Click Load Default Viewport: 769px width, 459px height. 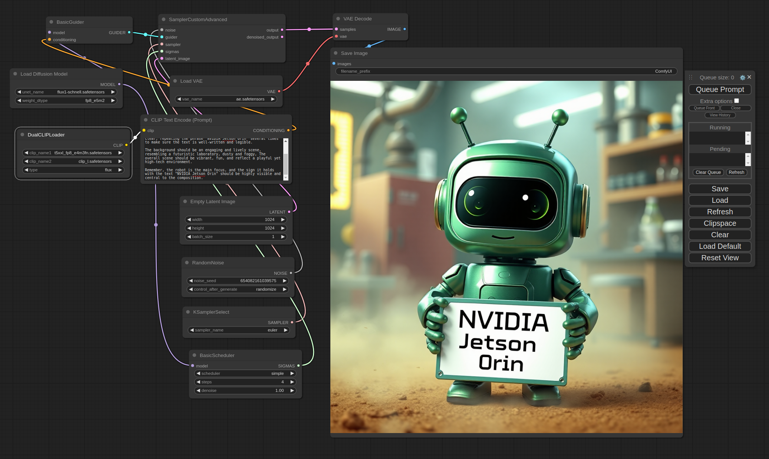pos(720,246)
